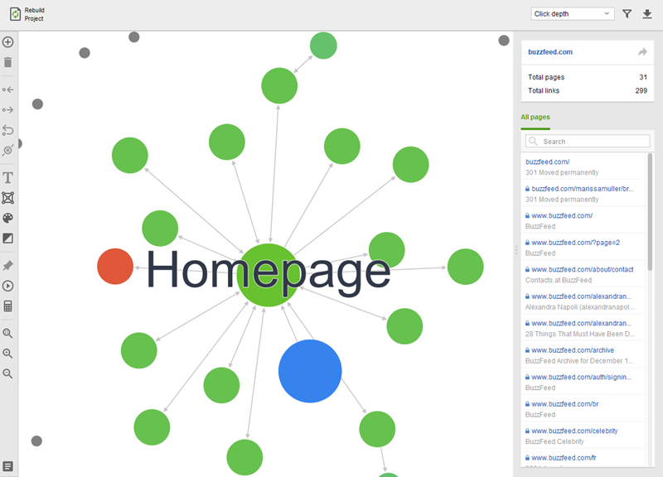
Task: Click the pin icon in sidebar
Action: (8, 265)
